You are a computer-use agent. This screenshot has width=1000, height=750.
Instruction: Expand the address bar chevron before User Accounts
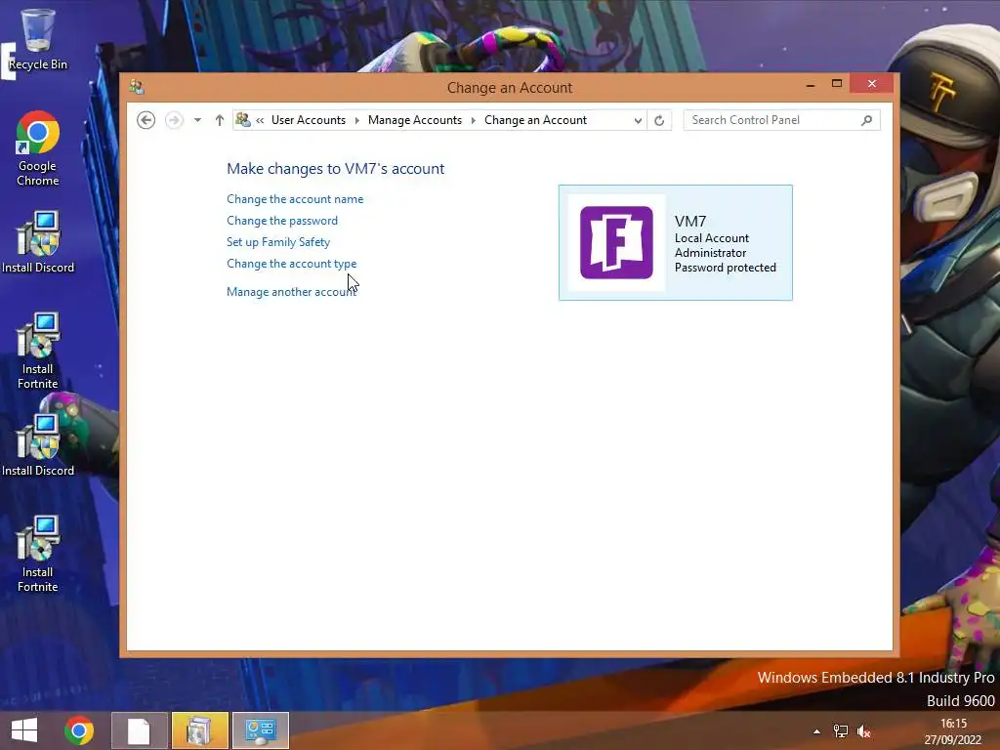[260, 120]
